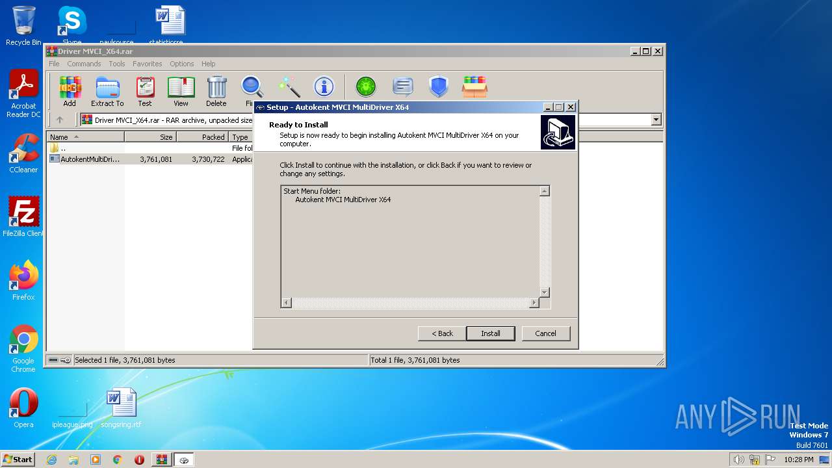832x468 pixels.
Task: Go up one level with the arrow icon
Action: click(60, 120)
